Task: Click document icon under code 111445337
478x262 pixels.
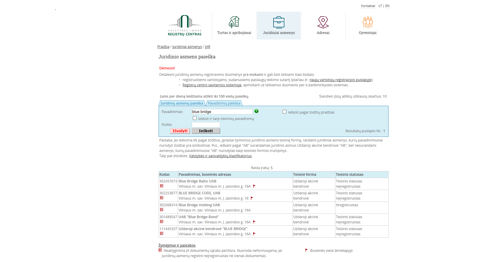Action: [162, 234]
